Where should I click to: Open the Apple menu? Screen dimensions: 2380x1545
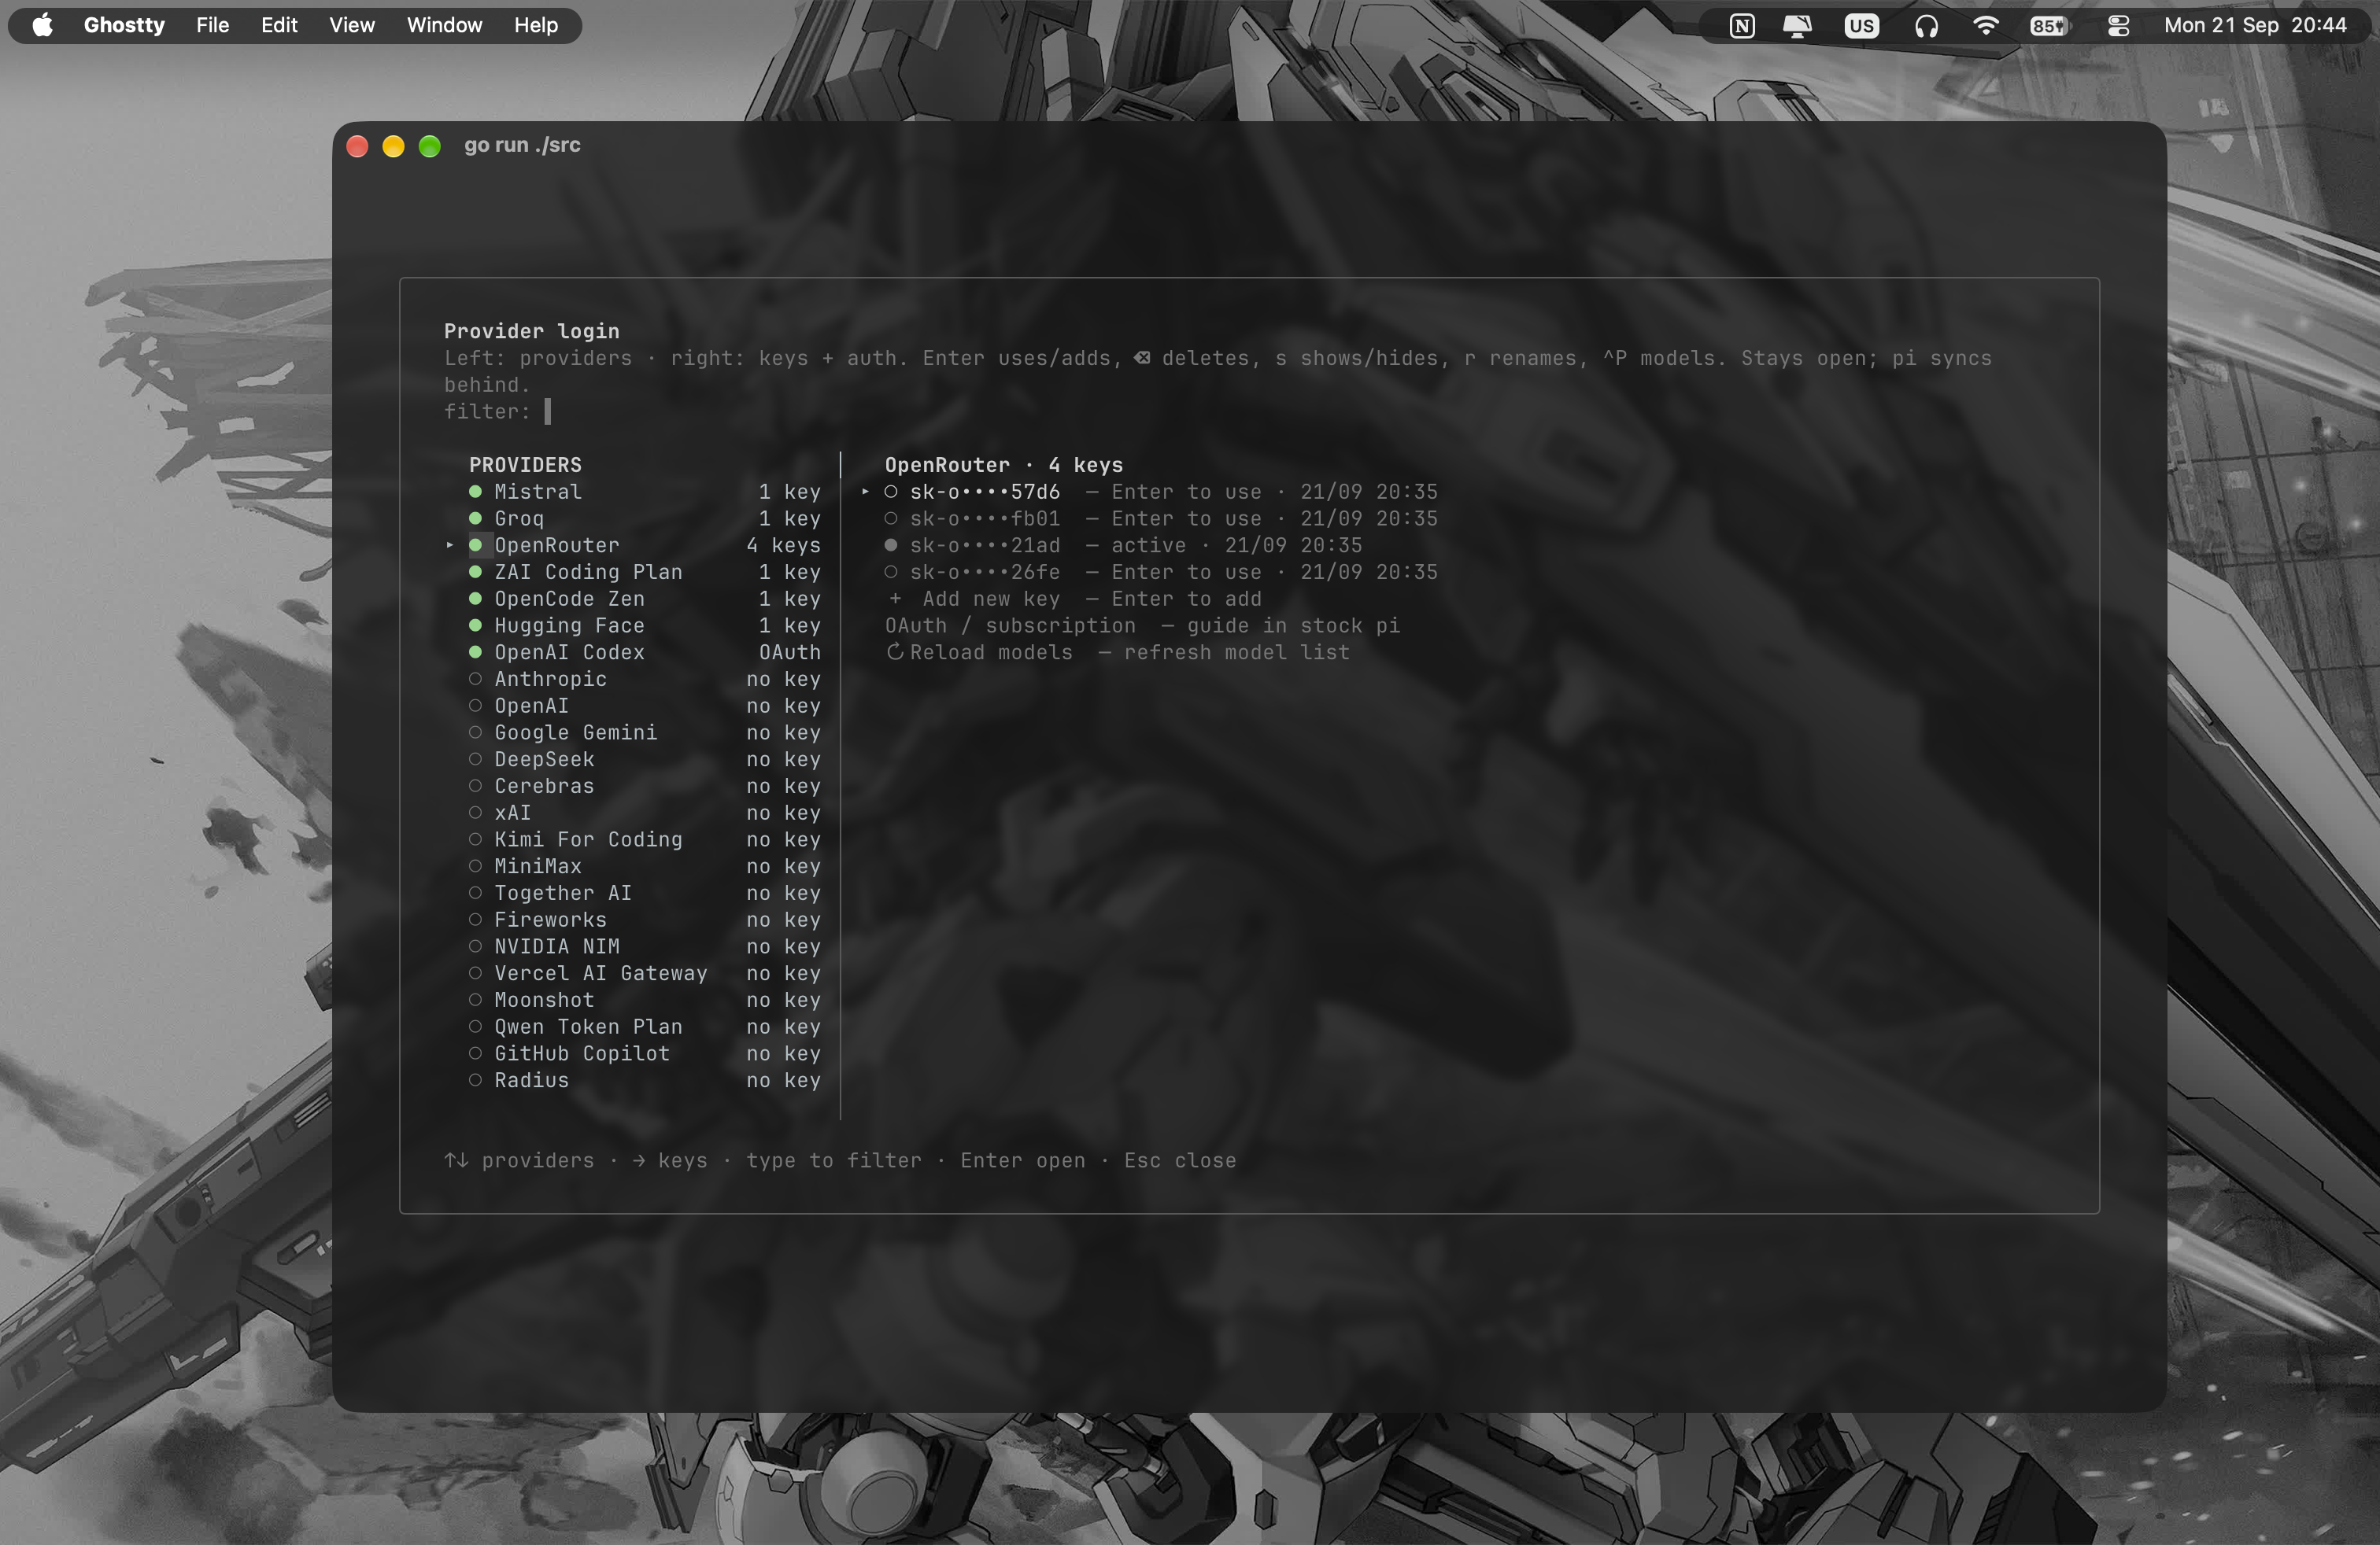[42, 25]
